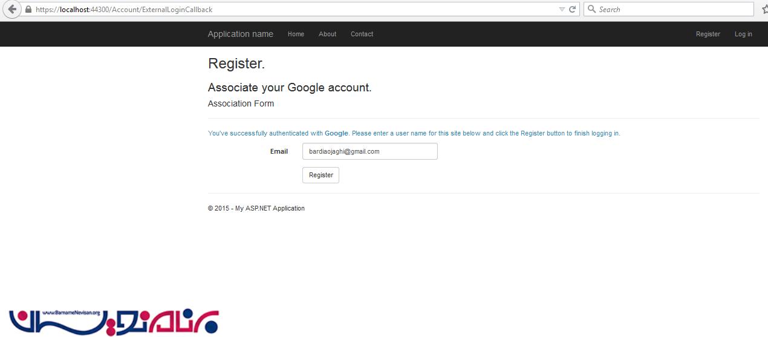The width and height of the screenshot is (768, 337).
Task: Go to the About page
Action: click(x=327, y=34)
